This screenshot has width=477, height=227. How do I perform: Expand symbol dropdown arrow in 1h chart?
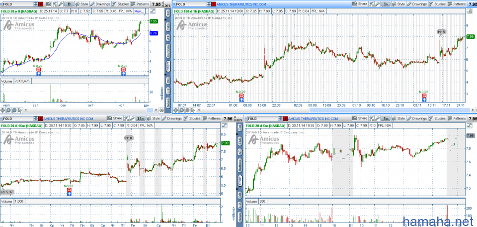[x=208, y=4]
